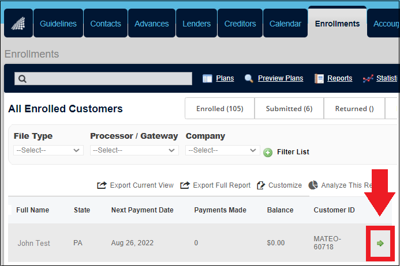Sort by the Full Name column
Viewport: 400px width, 266px height.
pos(33,210)
